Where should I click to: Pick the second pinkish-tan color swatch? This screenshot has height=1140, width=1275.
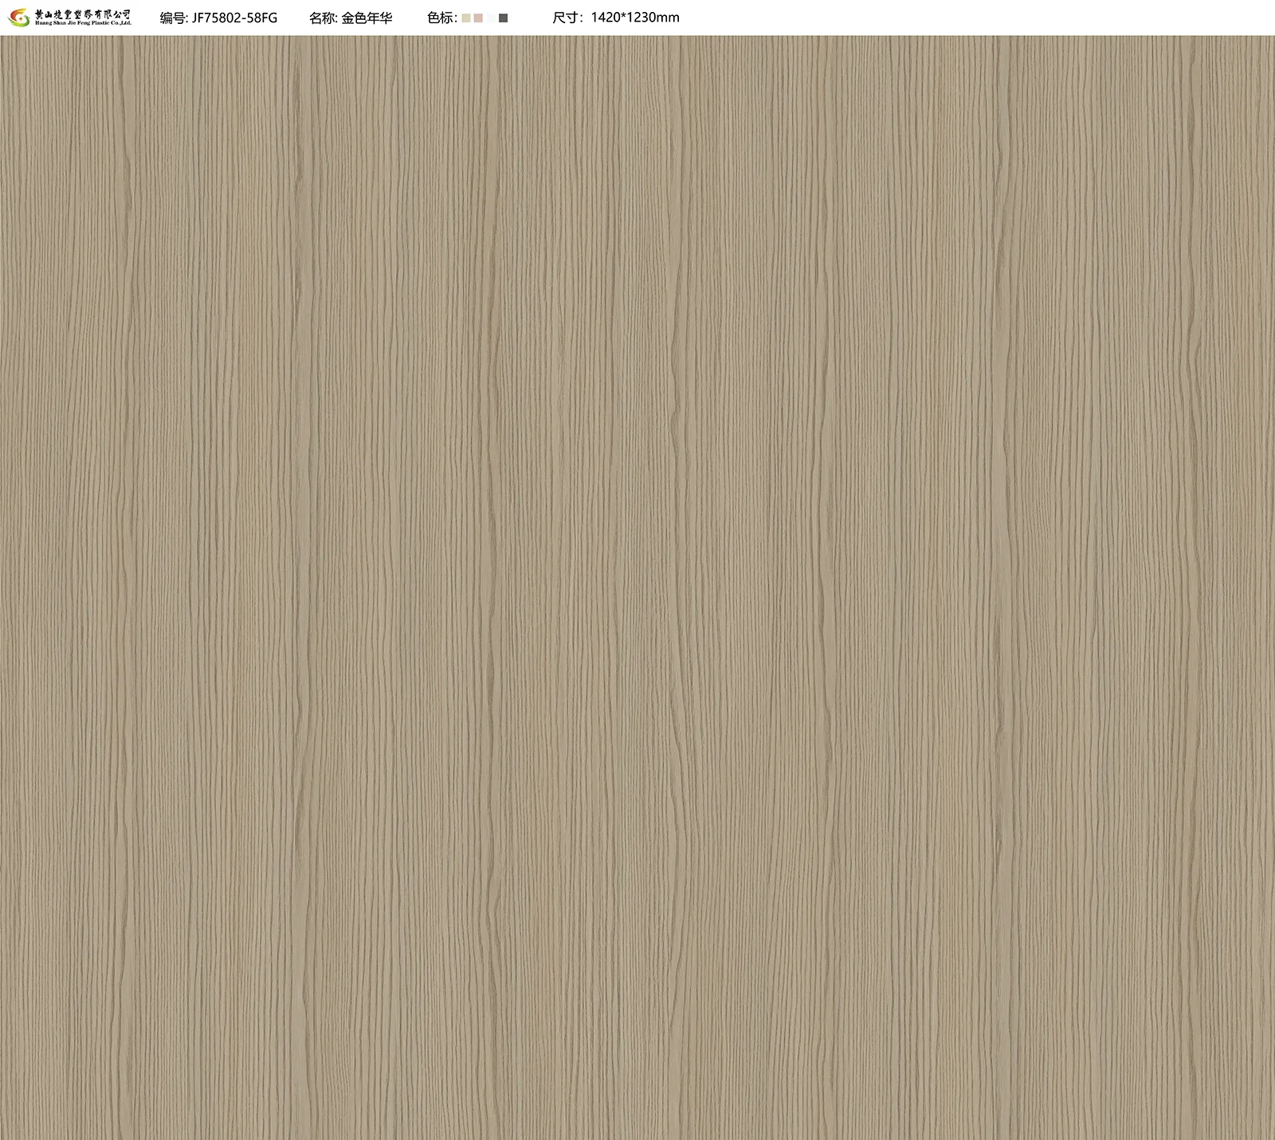478,18
